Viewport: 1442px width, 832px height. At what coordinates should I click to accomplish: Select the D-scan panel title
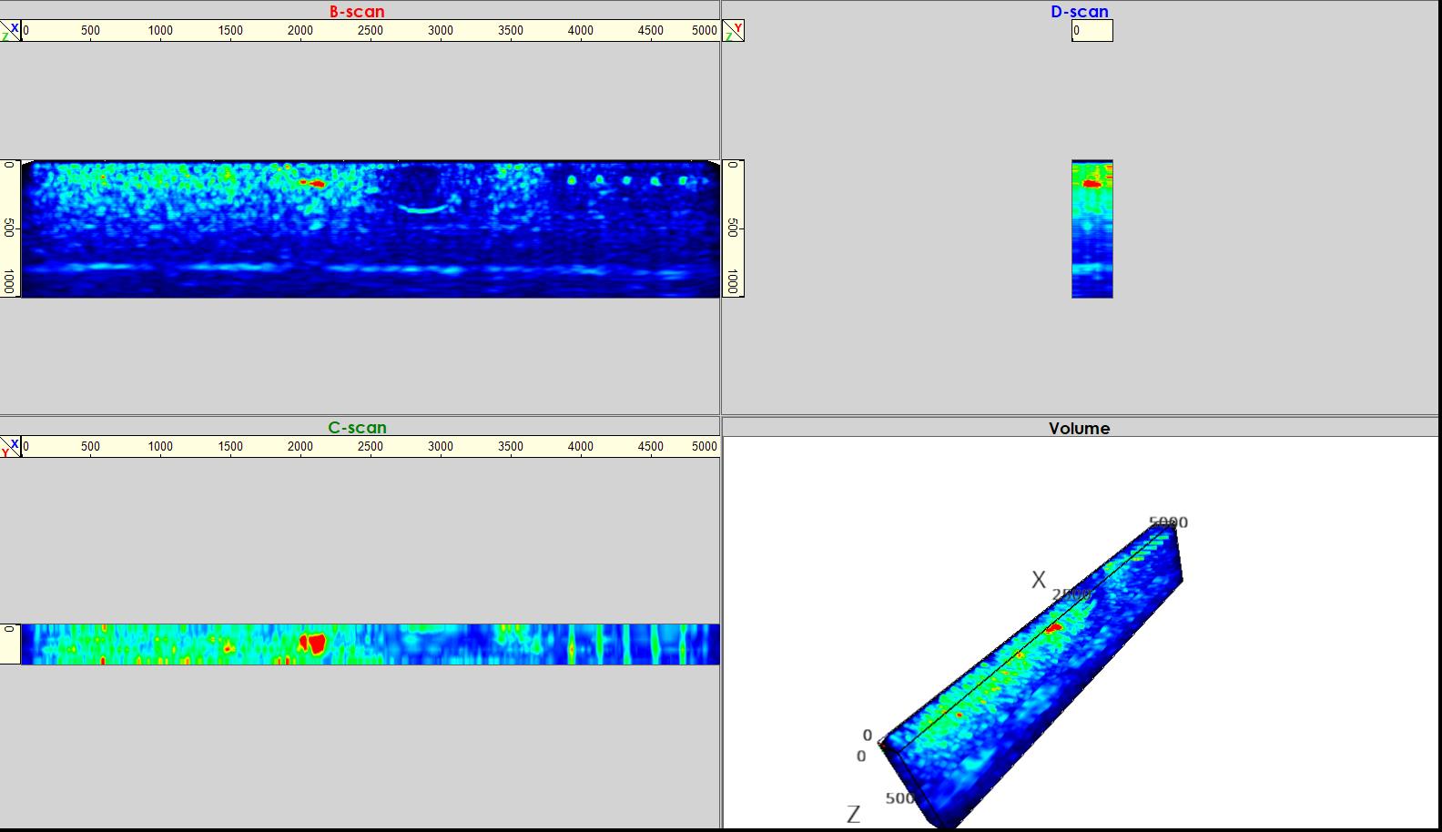click(1079, 12)
